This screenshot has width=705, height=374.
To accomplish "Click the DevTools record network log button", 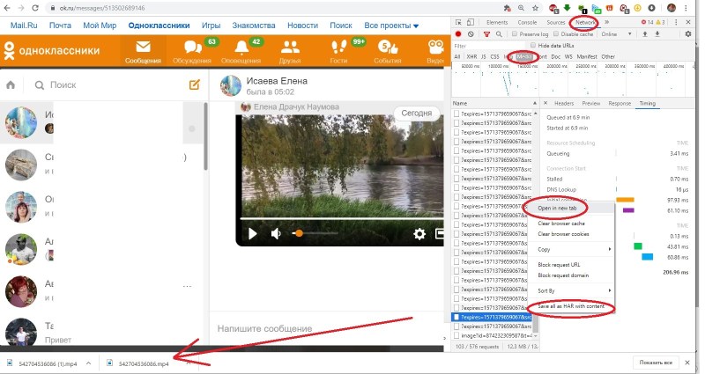I will (458, 33).
